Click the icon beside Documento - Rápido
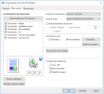 pyautogui.click(x=5, y=23)
